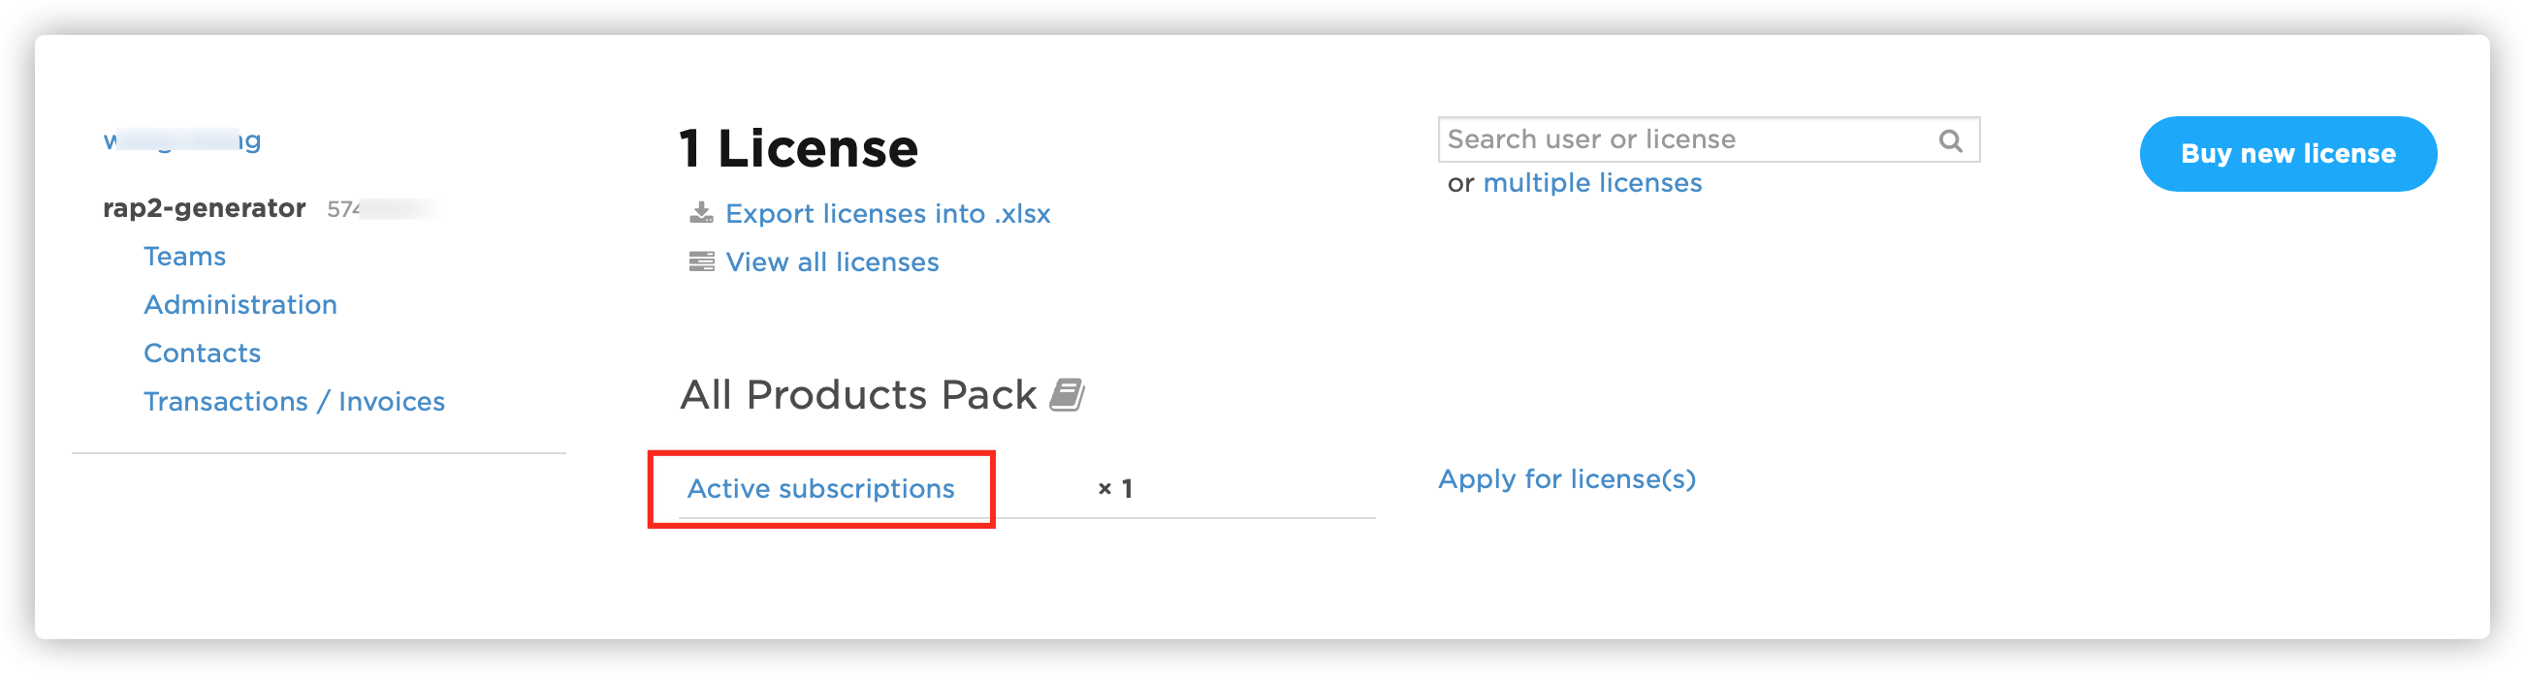This screenshot has width=2525, height=674.
Task: Select the rap2-generator organization name
Action: click(204, 208)
